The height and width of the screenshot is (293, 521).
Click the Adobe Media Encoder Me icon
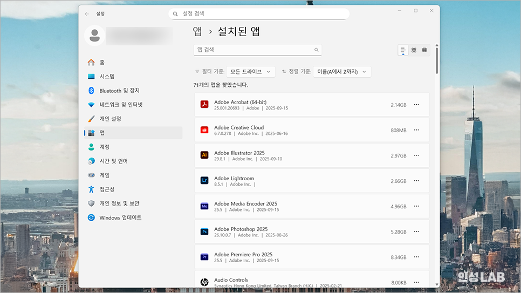(x=204, y=206)
